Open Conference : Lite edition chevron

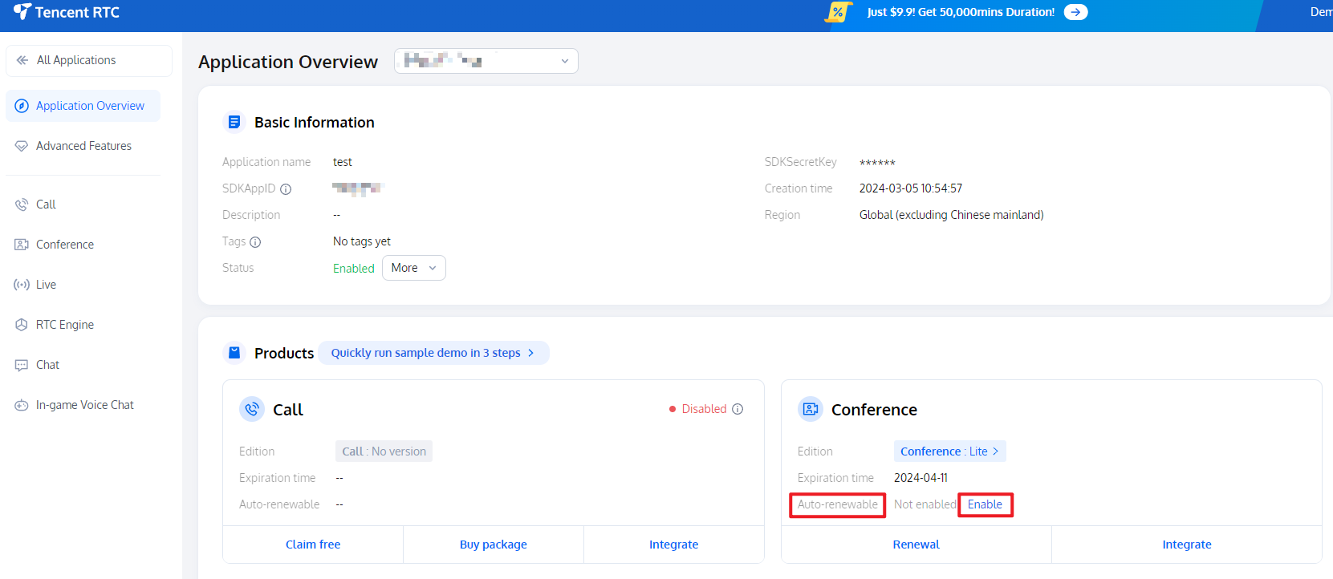pyautogui.click(x=995, y=451)
